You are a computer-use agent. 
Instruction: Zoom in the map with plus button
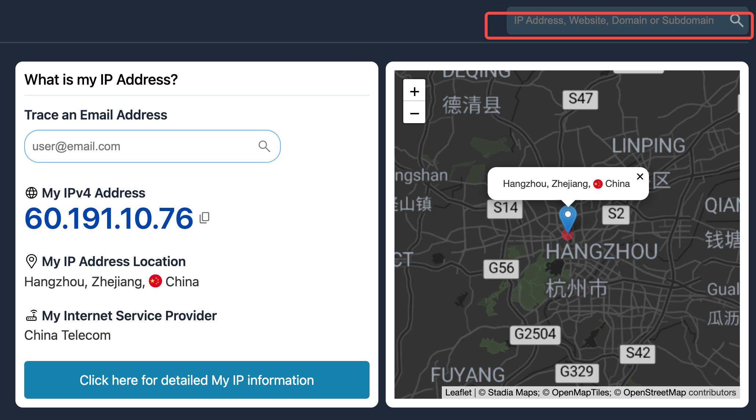pos(414,91)
